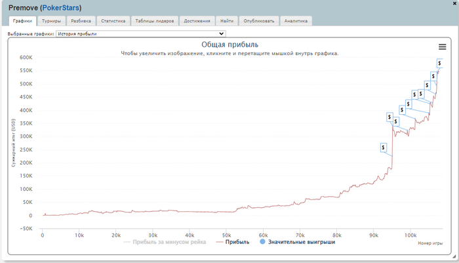Open the Найти tab

[x=227, y=21]
